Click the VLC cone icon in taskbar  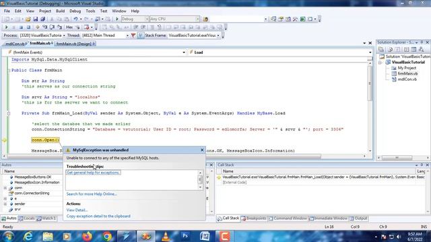click(x=166, y=236)
